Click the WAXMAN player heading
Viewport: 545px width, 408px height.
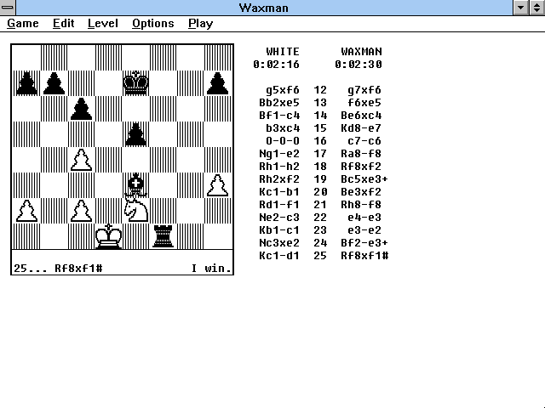click(x=361, y=52)
